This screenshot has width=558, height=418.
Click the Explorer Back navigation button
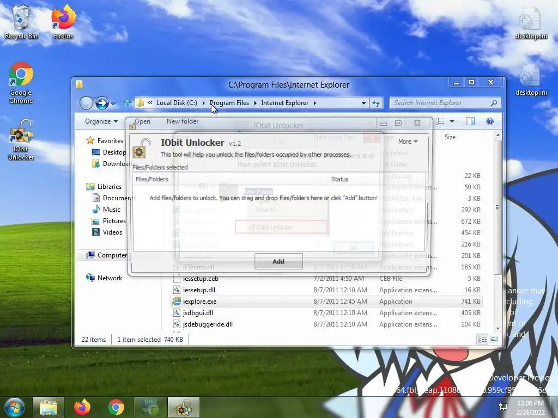(86, 103)
